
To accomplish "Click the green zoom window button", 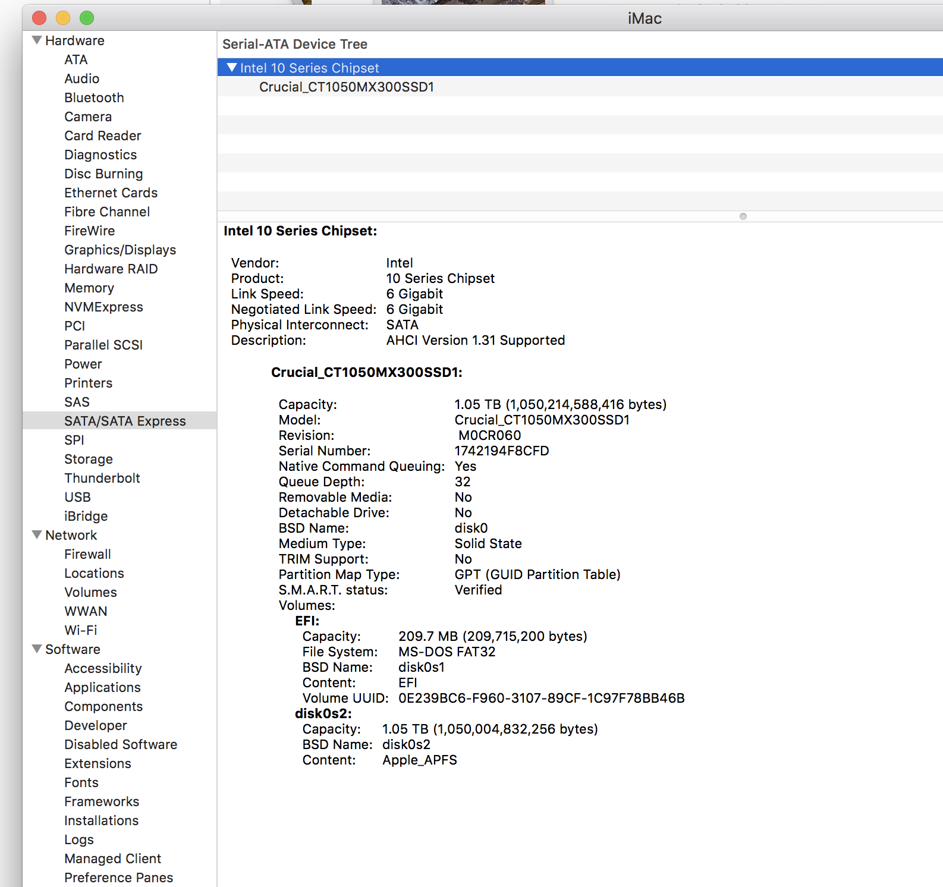I will pos(87,18).
